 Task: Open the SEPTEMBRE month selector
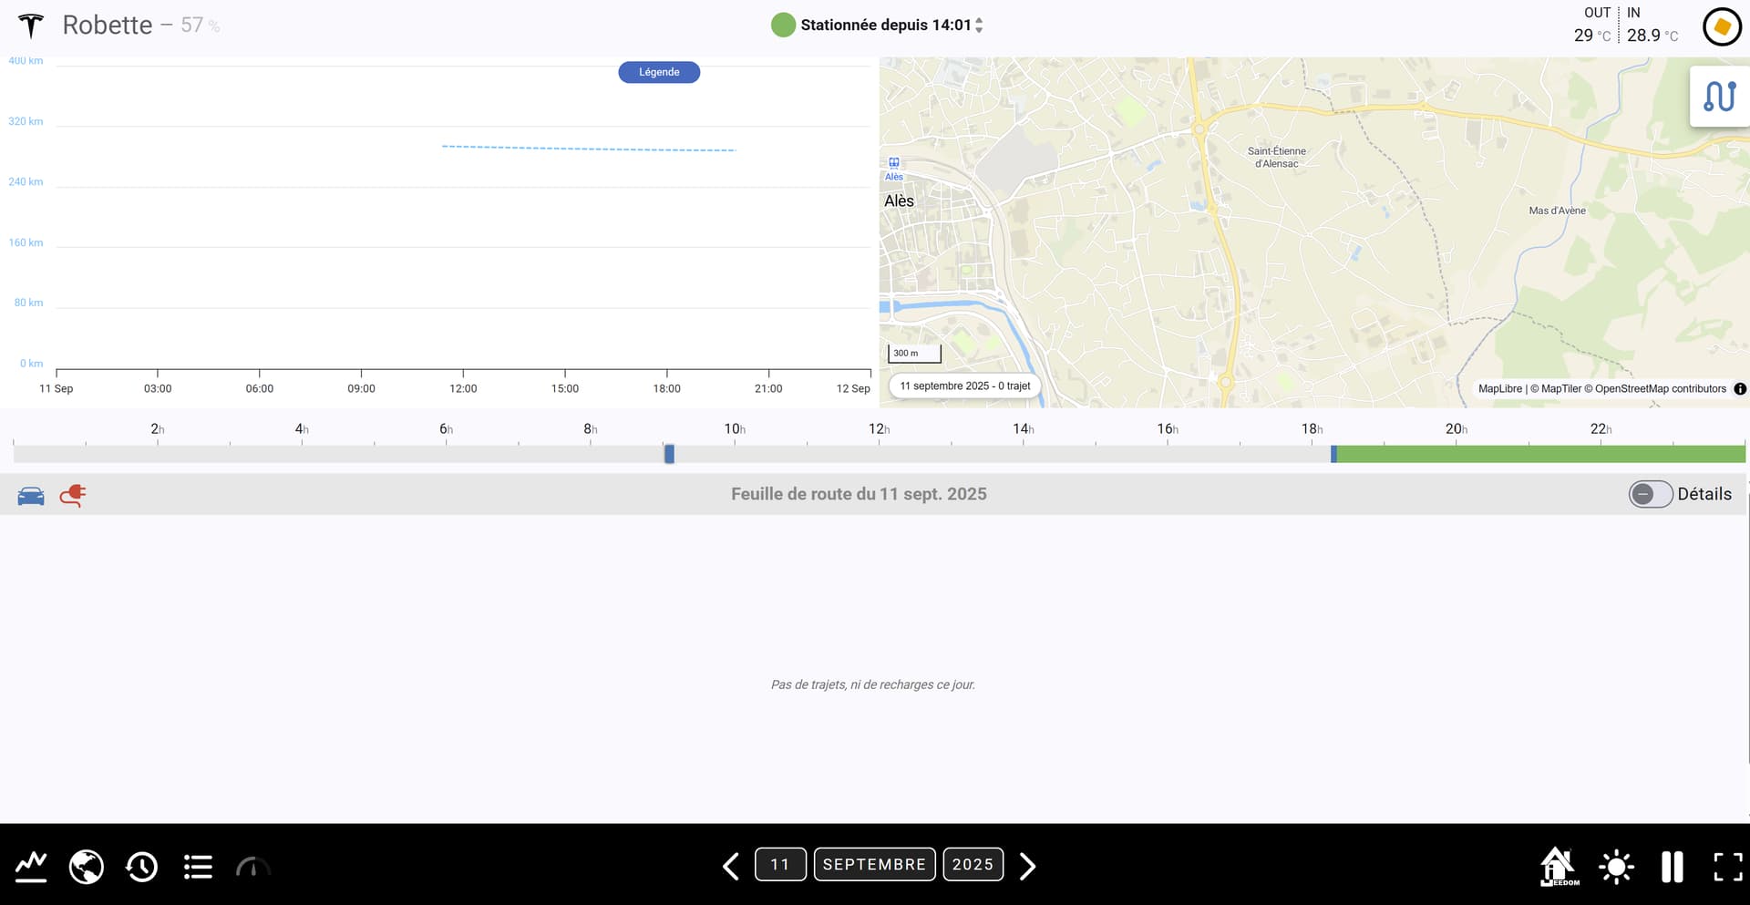pos(874,864)
